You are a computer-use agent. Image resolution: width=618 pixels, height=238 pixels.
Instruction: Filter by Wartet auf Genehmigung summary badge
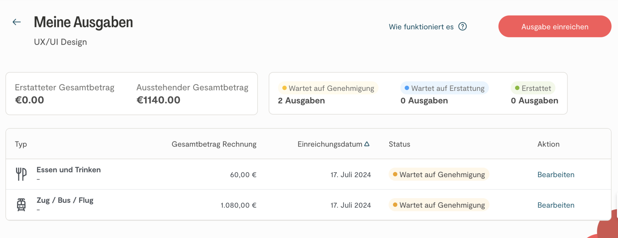point(328,88)
